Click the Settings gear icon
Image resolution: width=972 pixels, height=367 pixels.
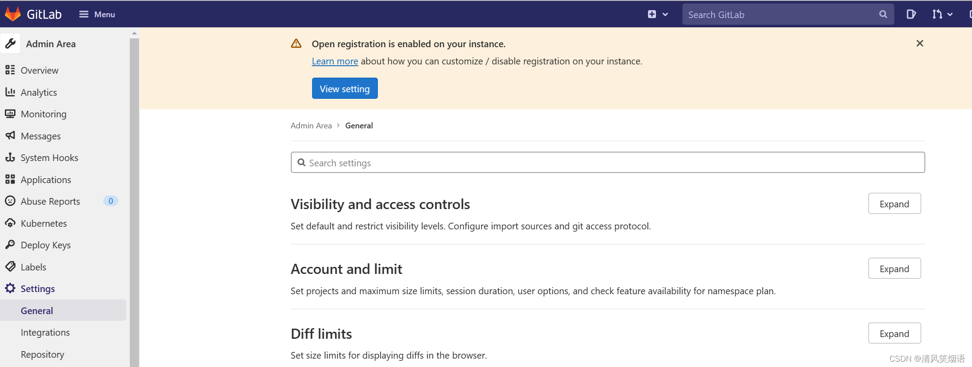(x=10, y=288)
